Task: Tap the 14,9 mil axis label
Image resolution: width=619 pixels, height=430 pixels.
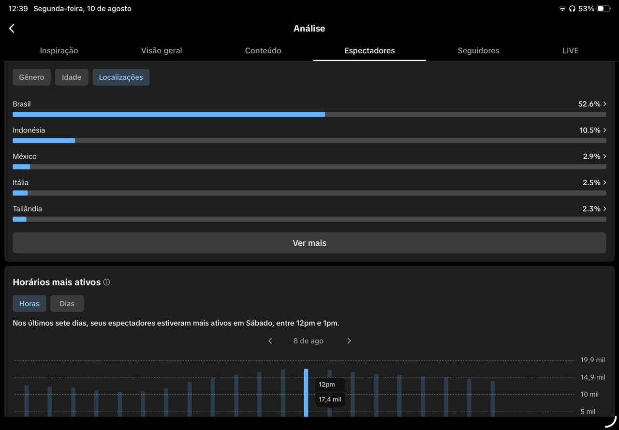Action: tap(593, 377)
